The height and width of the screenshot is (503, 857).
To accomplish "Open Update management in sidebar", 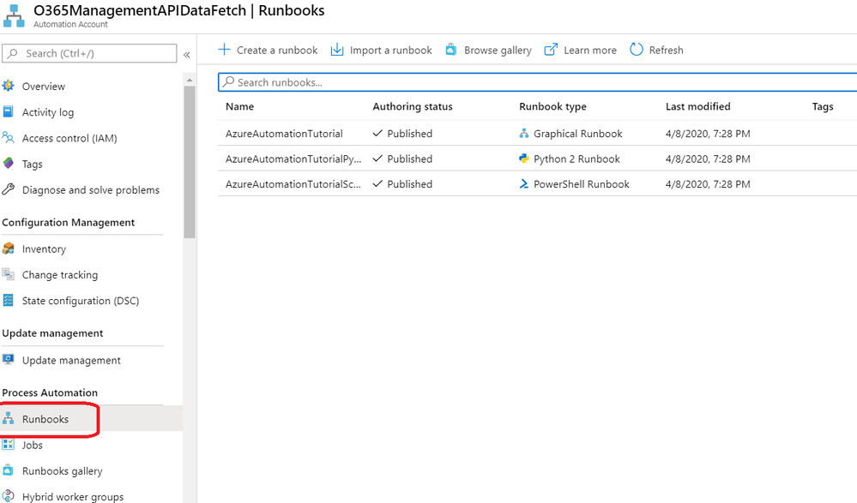I will coord(71,361).
